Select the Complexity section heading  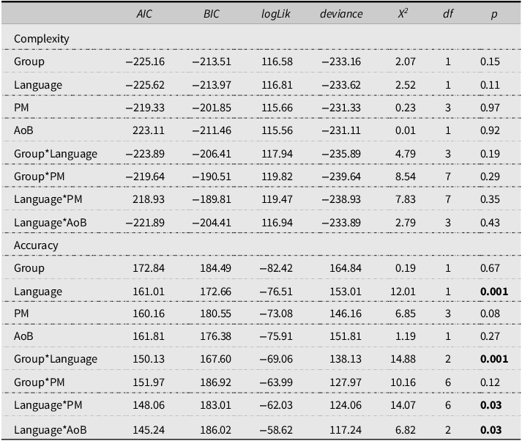tap(42, 39)
